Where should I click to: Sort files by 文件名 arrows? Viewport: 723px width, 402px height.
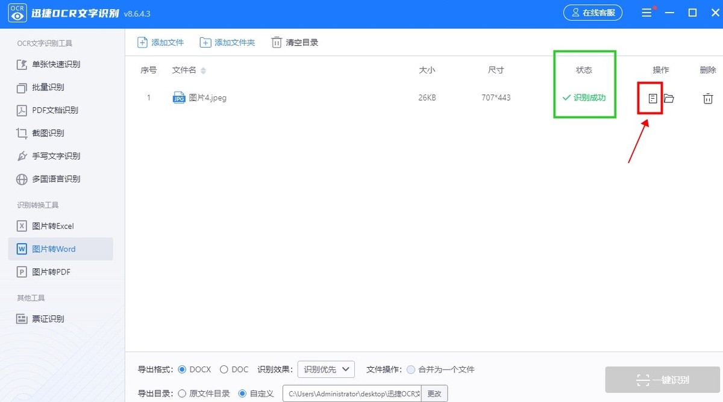203,70
